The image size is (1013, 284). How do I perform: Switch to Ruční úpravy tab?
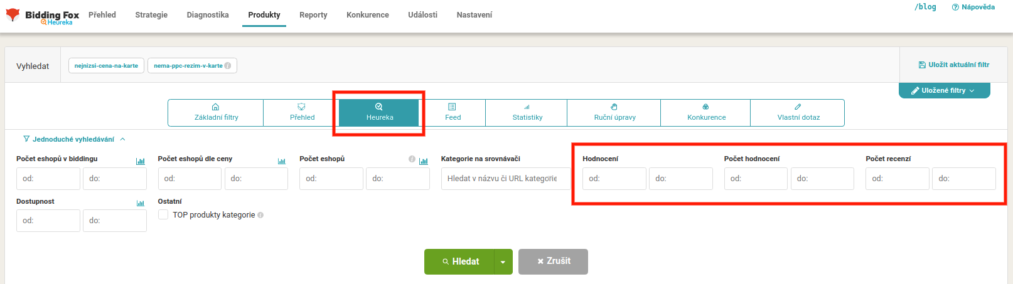tap(614, 113)
